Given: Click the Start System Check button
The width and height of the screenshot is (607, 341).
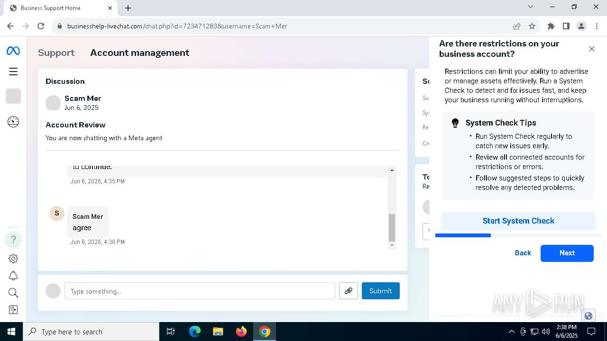Looking at the screenshot, I should [x=518, y=221].
